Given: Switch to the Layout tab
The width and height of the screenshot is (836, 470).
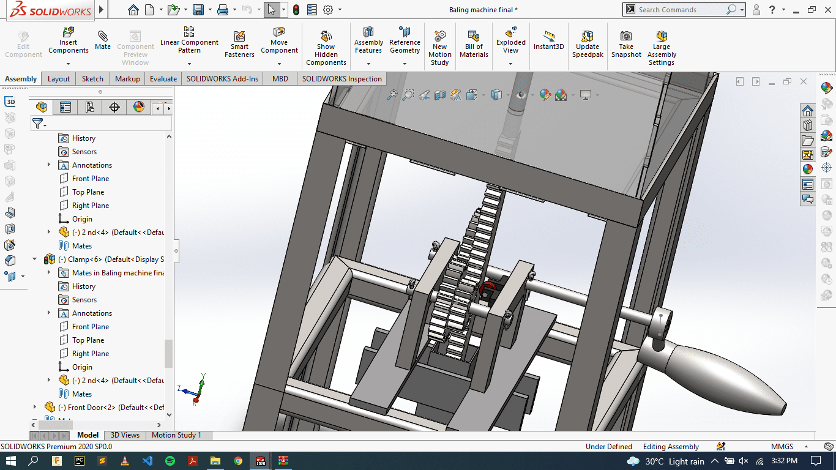Looking at the screenshot, I should (x=59, y=79).
